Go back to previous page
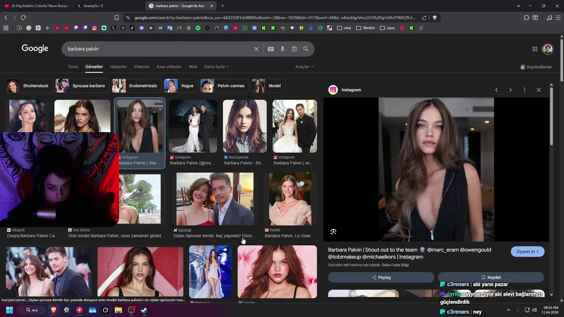 coord(6,18)
